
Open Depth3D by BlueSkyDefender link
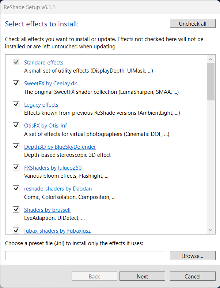60,147
